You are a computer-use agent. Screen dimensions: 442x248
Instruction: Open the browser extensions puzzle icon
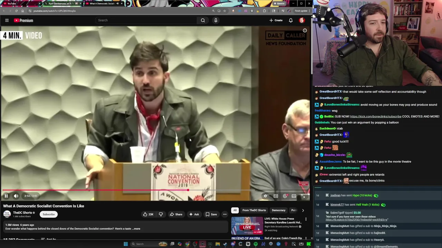pos(265,11)
